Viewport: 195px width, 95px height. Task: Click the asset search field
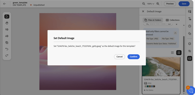[158, 24]
